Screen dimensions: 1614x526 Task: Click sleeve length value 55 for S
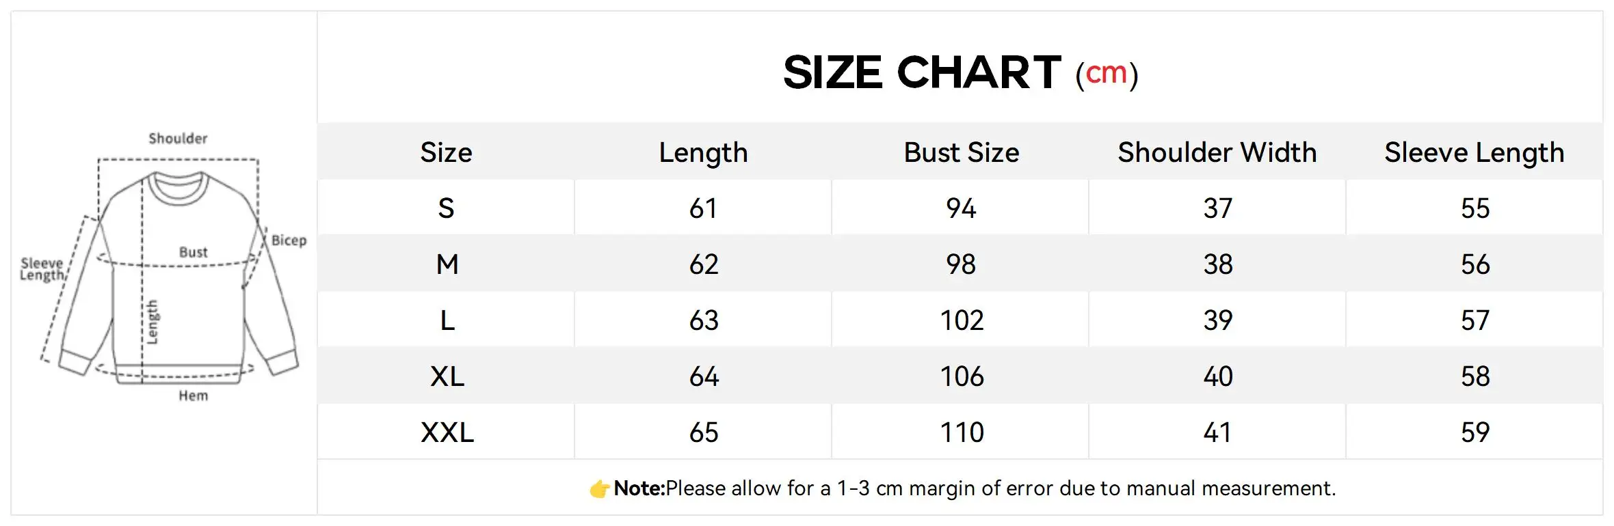[x=1475, y=208]
